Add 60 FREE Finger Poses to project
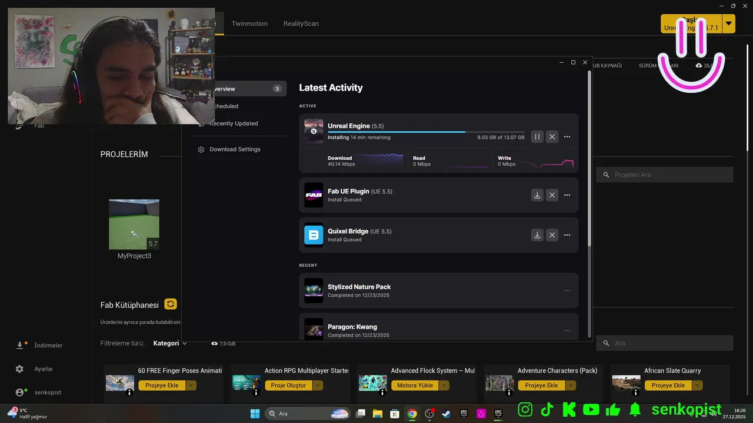This screenshot has height=423, width=753. pos(162,385)
